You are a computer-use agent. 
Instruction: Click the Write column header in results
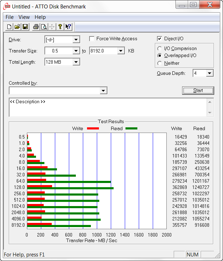177,128
